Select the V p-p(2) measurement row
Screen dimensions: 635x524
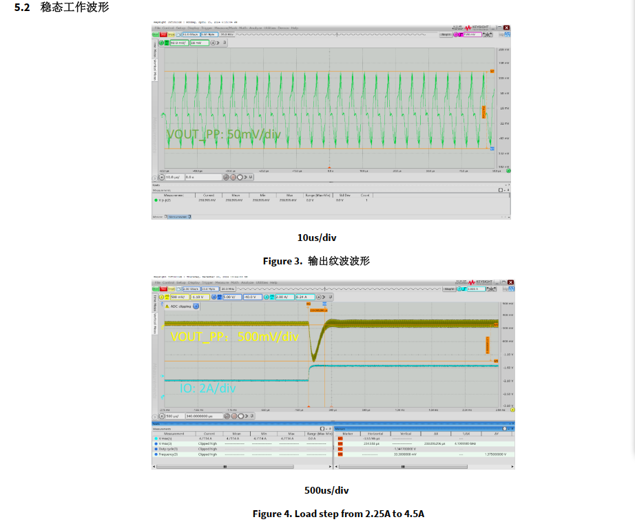(331, 200)
